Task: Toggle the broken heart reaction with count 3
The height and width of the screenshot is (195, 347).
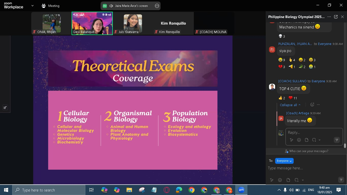Action: (282, 67)
